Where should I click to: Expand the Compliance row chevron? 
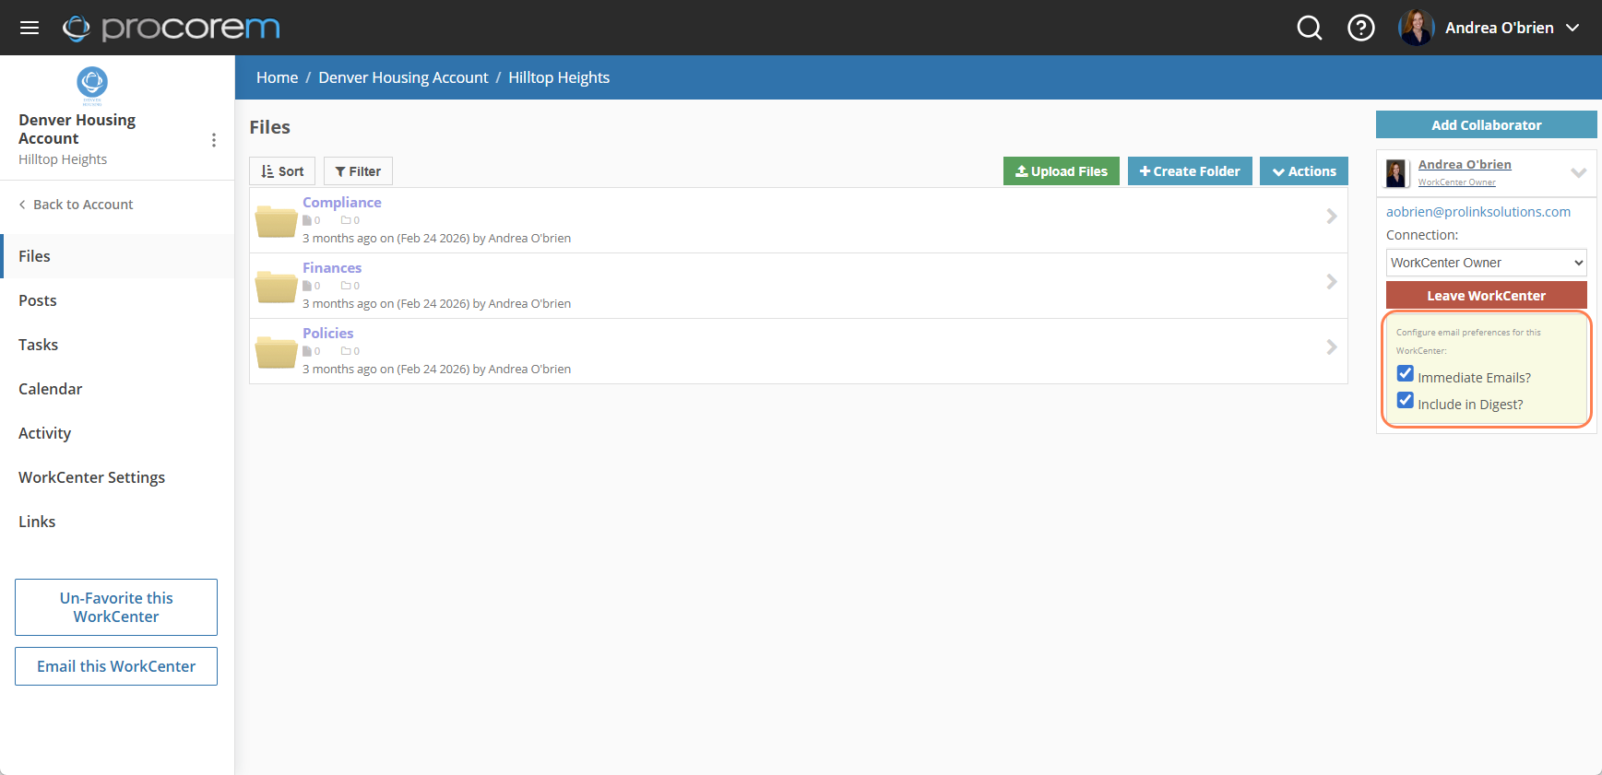1332,217
